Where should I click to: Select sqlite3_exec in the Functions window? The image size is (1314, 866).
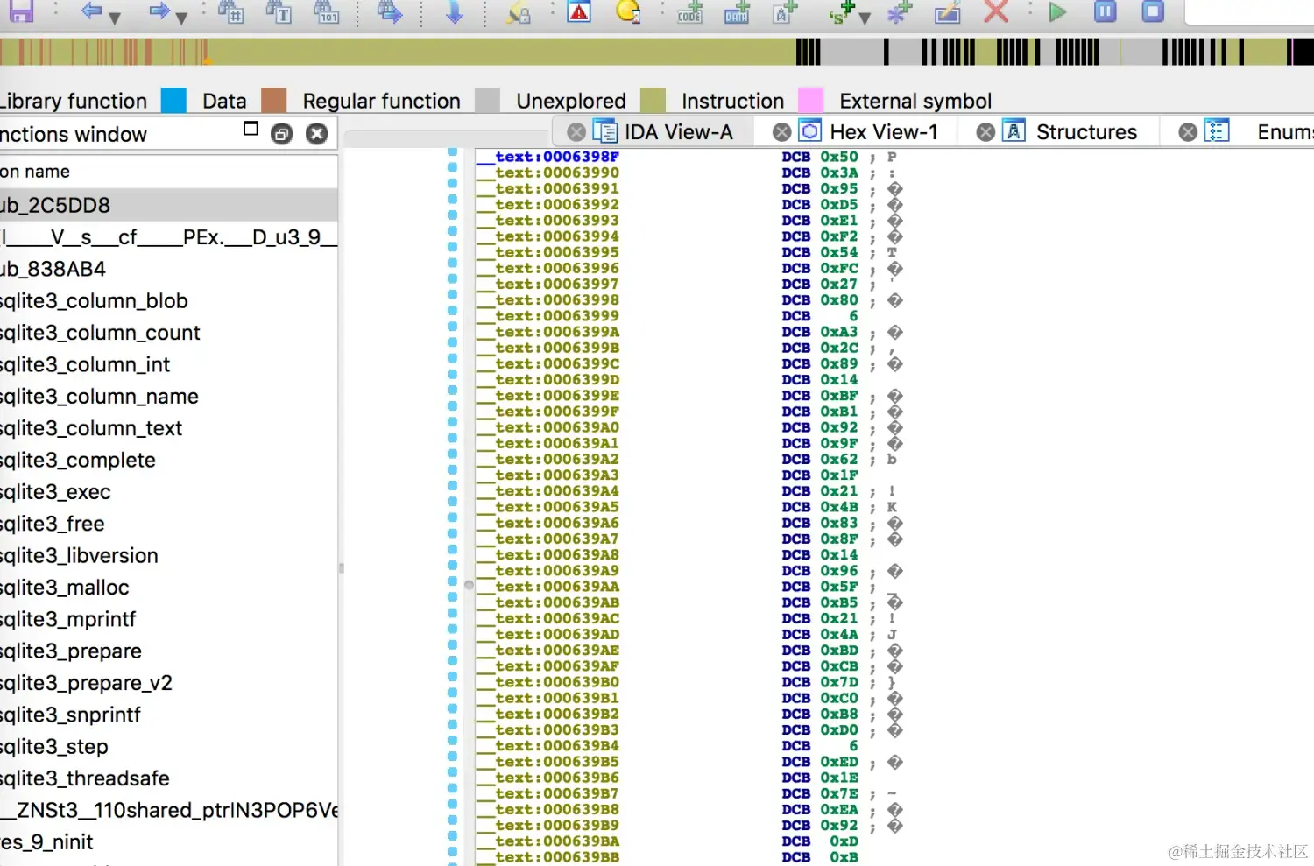(x=54, y=491)
